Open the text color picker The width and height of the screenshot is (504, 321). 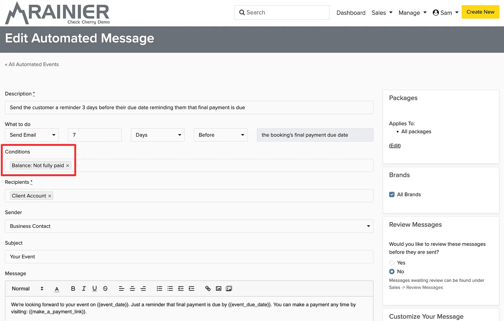[x=57, y=289]
